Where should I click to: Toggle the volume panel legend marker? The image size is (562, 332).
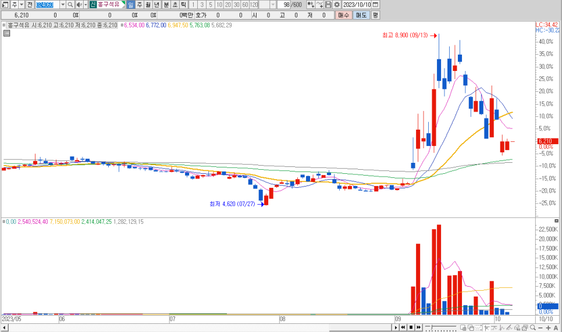click(x=4, y=222)
